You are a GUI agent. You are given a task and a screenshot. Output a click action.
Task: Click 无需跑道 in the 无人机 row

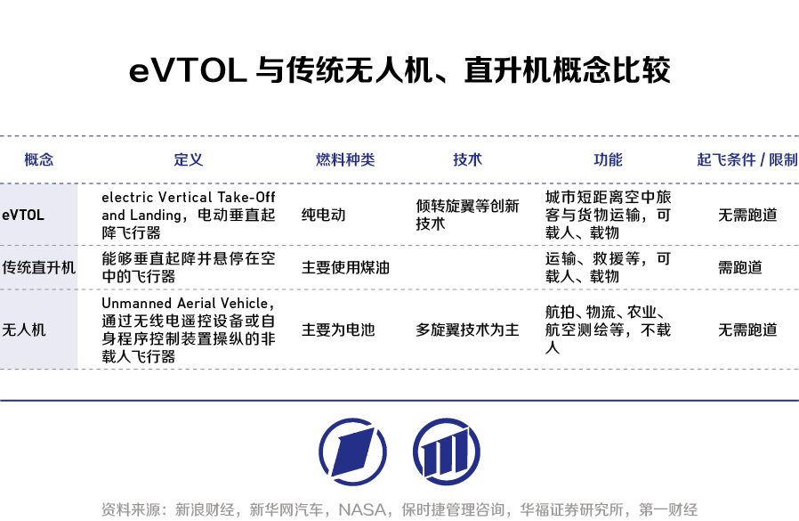pos(747,330)
